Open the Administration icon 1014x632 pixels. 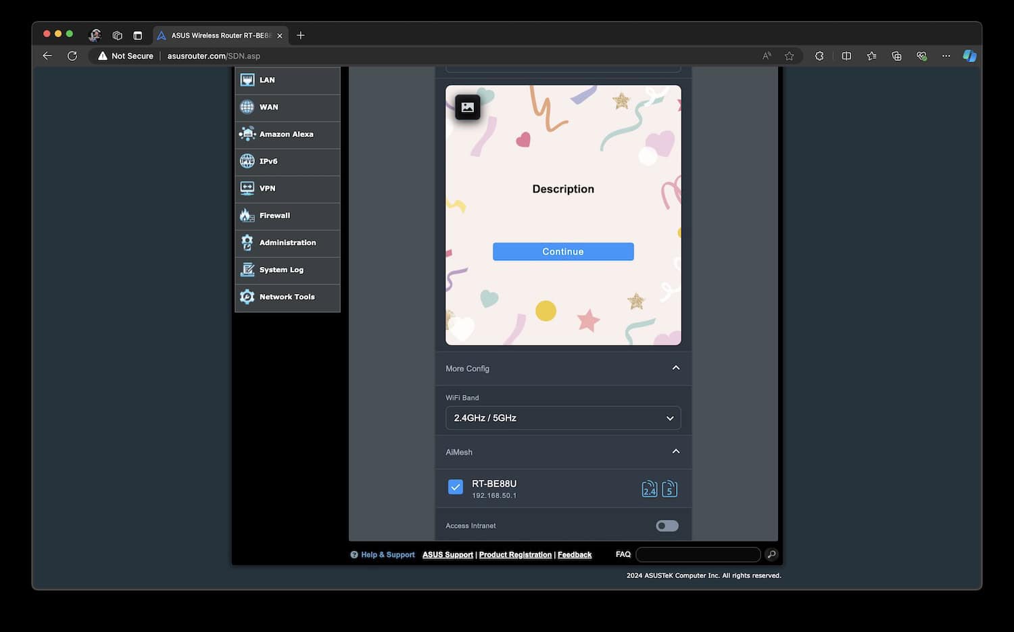(x=247, y=242)
